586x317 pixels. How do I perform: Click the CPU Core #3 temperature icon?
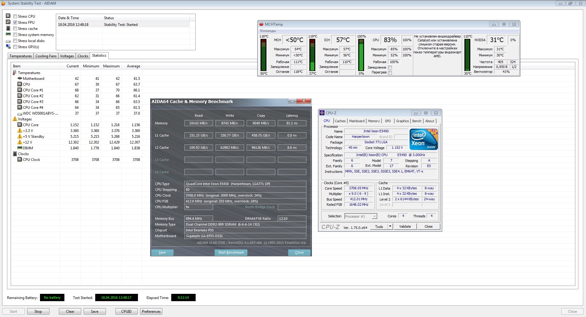(x=20, y=102)
